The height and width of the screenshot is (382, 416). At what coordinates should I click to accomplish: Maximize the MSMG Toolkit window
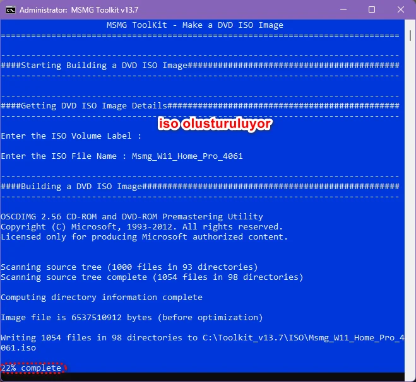(x=372, y=10)
